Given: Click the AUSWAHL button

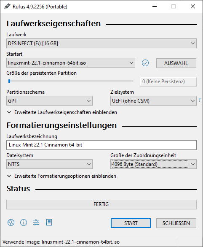Looking at the screenshot, I should [x=176, y=63].
